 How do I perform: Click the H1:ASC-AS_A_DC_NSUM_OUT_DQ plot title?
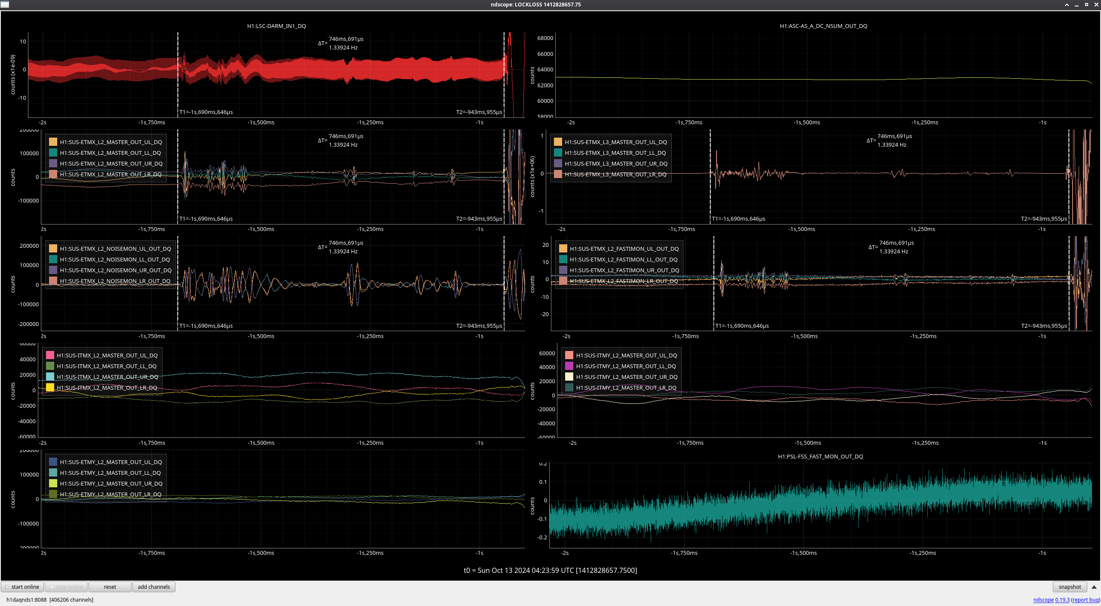(x=824, y=26)
